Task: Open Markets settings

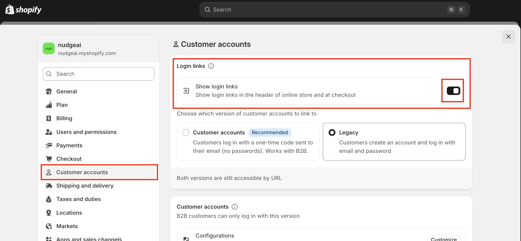Action: click(99, 226)
